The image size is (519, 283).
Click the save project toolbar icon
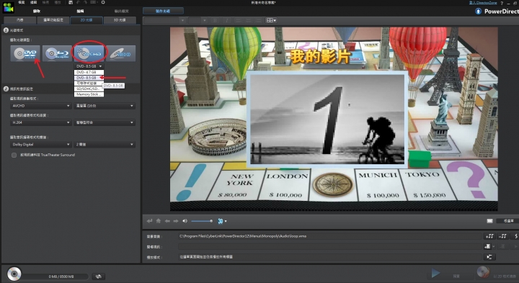(71, 2)
